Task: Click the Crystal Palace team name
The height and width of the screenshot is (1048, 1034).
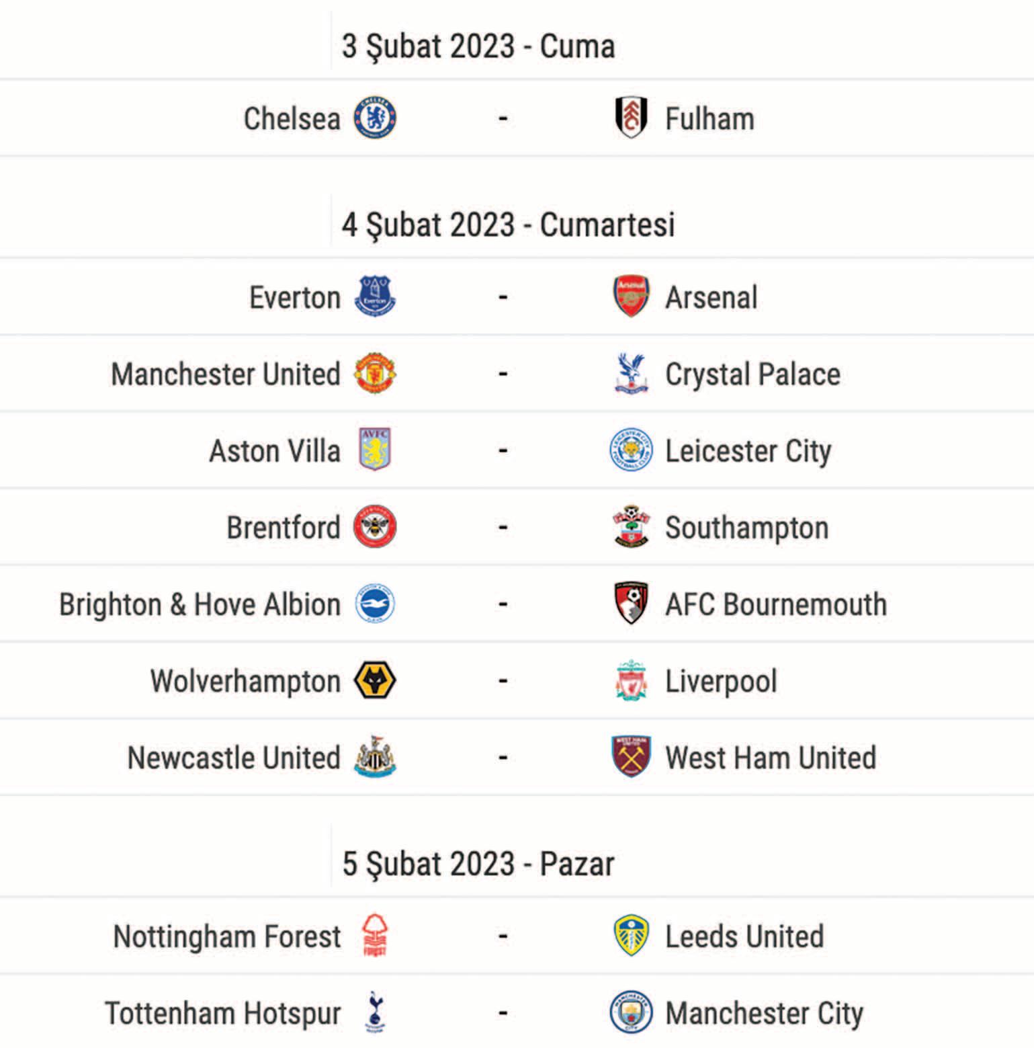Action: 752,374
